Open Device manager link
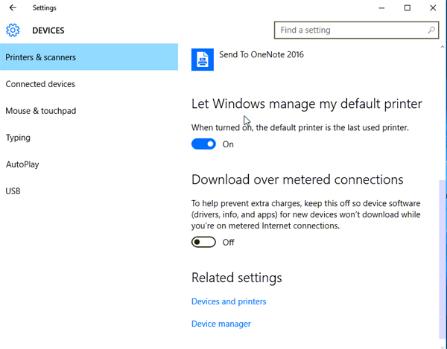 click(x=221, y=324)
